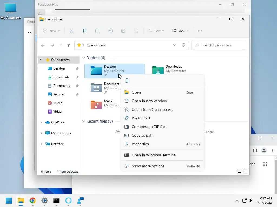Open Settings gear in taskbar
The height and width of the screenshot is (207, 277).
45,201
